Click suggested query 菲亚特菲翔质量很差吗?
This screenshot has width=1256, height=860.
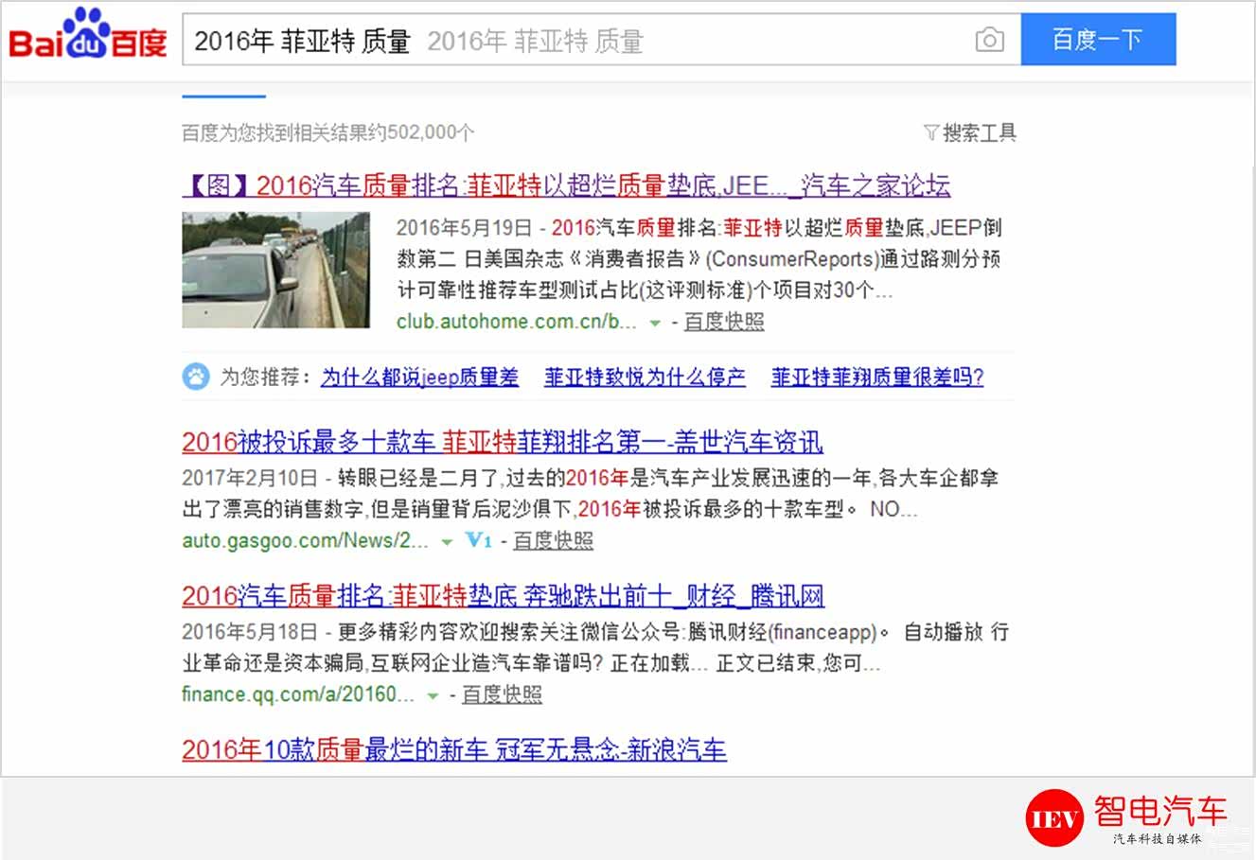coord(876,377)
